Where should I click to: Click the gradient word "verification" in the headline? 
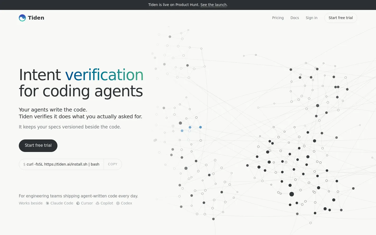coord(104,75)
